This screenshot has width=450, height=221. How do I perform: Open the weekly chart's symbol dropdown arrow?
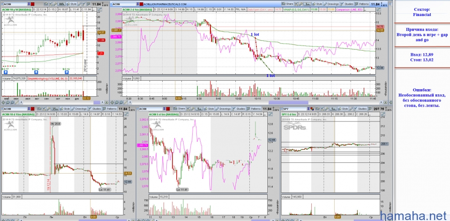(x=29, y=4)
